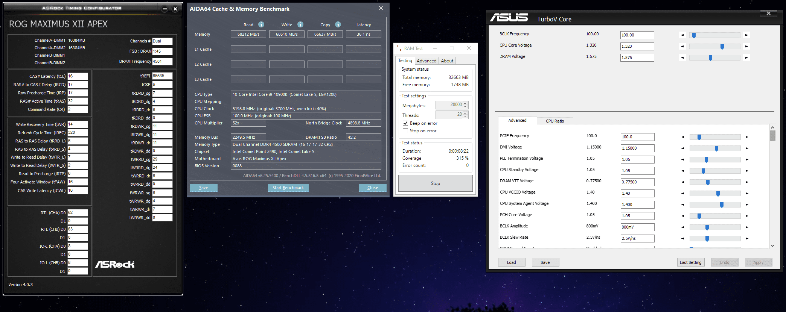This screenshot has height=312, width=786.
Task: Click Save button in TurboV Core
Action: [x=545, y=262]
